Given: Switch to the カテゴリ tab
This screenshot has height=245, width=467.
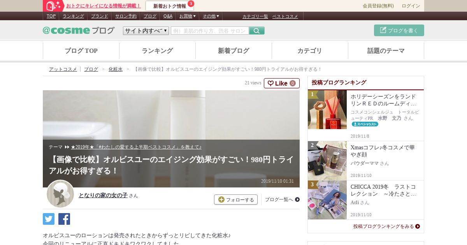Looking at the screenshot, I should coord(310,51).
